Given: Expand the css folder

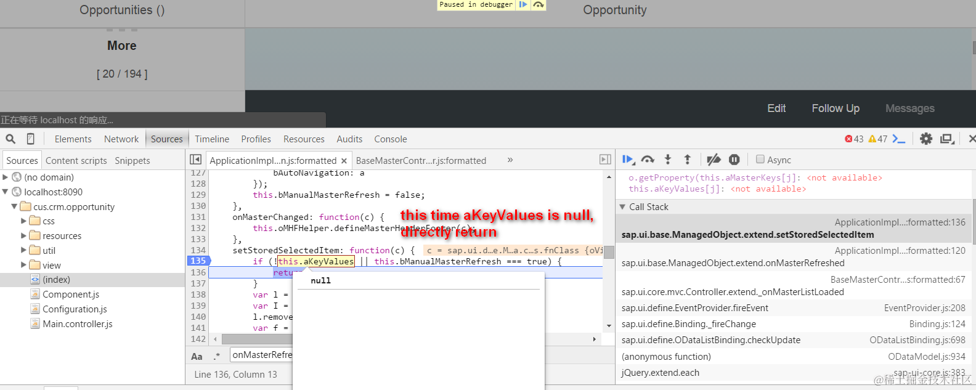Looking at the screenshot, I should pos(23,221).
